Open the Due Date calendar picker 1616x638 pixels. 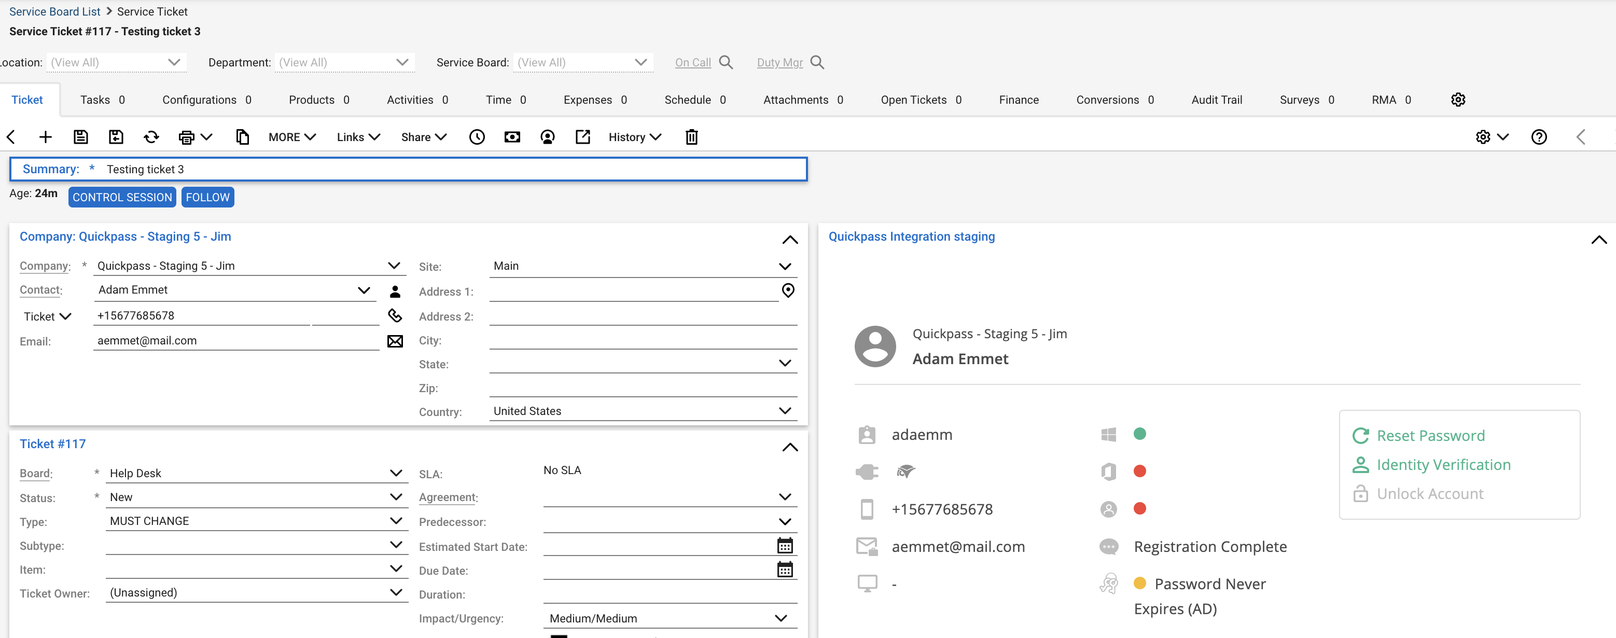(x=785, y=569)
